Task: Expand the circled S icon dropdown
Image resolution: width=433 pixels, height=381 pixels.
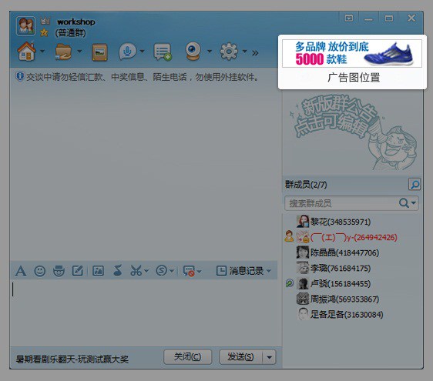Action: tap(172, 271)
